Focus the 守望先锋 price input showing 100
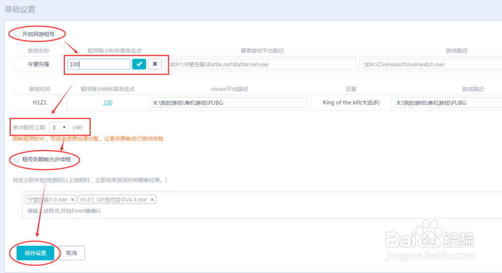Image resolution: width=502 pixels, height=273 pixels. click(x=98, y=64)
